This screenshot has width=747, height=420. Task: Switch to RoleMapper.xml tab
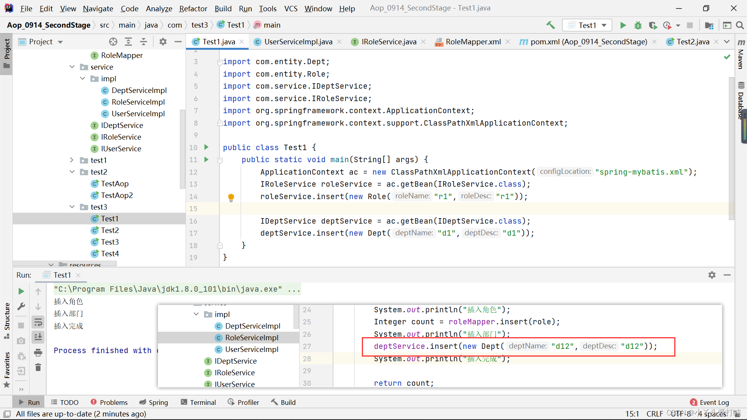pos(473,42)
